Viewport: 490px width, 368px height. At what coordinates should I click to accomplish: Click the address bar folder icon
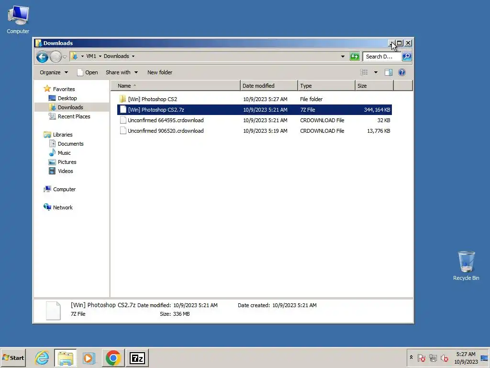(x=74, y=57)
